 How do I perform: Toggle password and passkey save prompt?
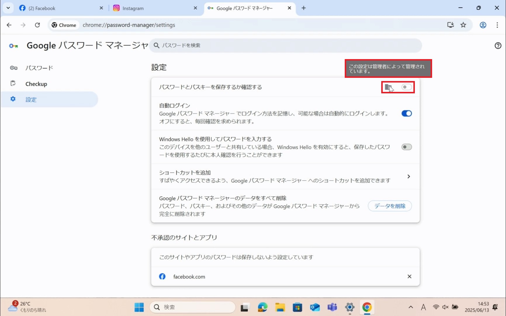click(x=406, y=87)
